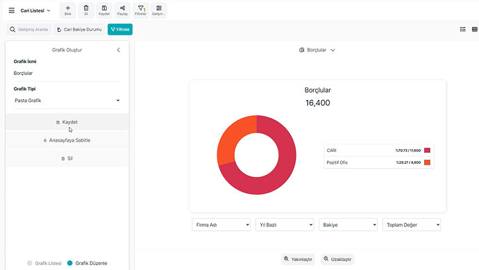Open the hamburger menu icon
Screen dimensions: 479x270
12,10
